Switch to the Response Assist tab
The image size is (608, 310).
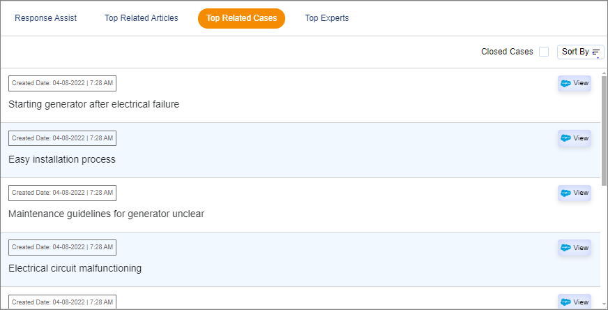click(46, 18)
